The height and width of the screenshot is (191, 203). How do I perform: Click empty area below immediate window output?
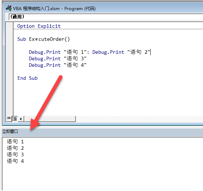[102, 177]
